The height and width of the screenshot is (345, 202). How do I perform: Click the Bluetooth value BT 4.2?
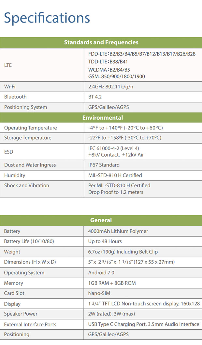(x=95, y=97)
